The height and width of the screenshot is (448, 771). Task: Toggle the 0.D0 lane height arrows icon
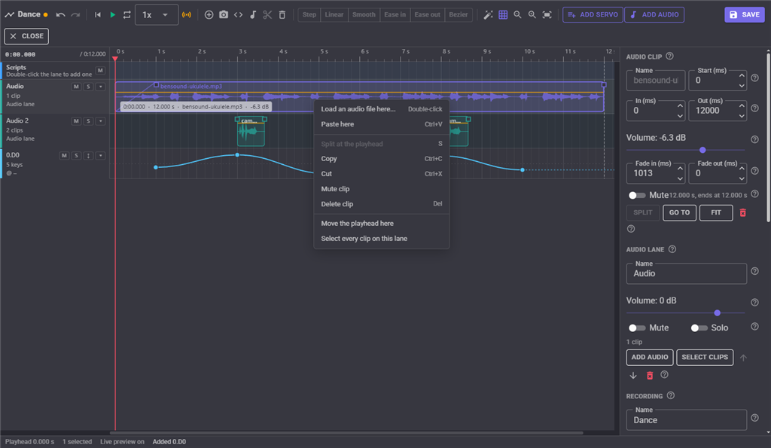89,155
